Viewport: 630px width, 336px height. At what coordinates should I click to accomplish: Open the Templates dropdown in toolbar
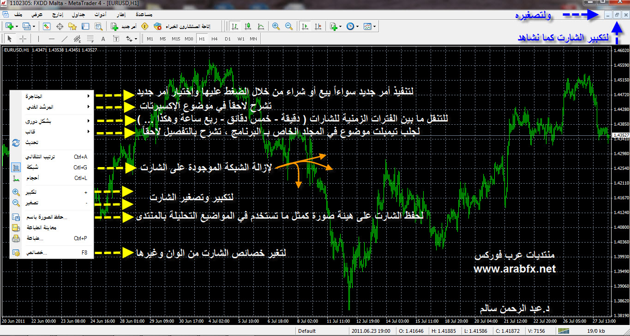(368, 26)
